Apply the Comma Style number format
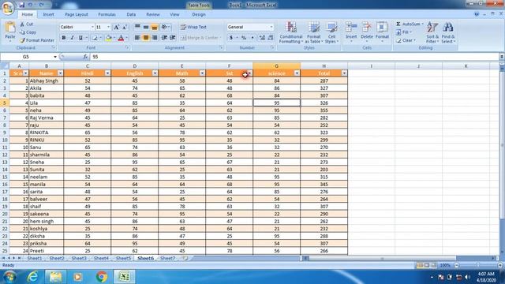505x284 pixels. pyautogui.click(x=252, y=38)
